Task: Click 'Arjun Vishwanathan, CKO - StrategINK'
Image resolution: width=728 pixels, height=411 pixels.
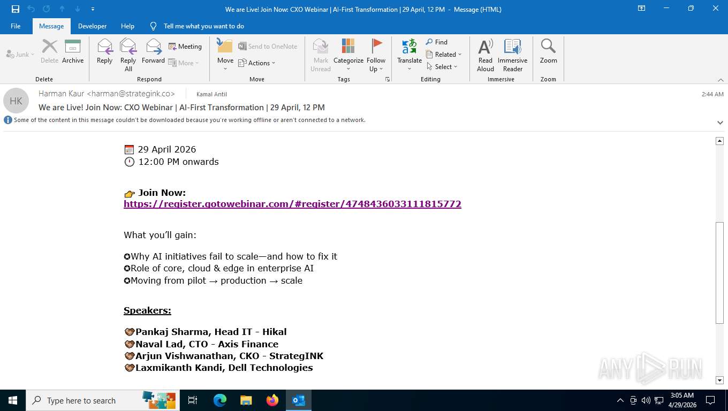Action: (x=230, y=356)
